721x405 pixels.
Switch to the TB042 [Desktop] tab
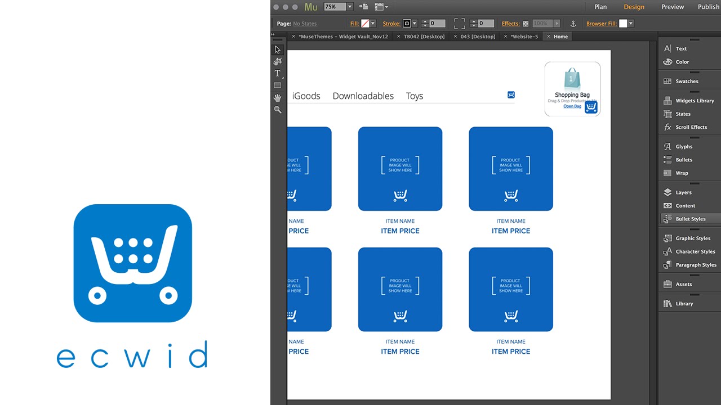pos(424,37)
